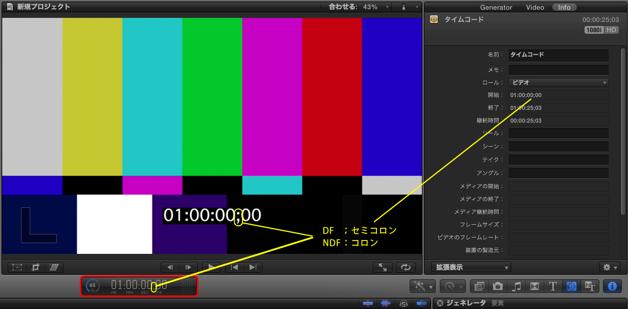628x309 pixels.
Task: Click the 1080i HD format badge
Action: click(x=601, y=30)
